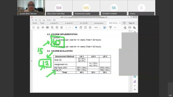Viewport: 173px width, 97px height.
Task: Click the 'Assessment Method' table header
Action: pyautogui.click(x=65, y=57)
